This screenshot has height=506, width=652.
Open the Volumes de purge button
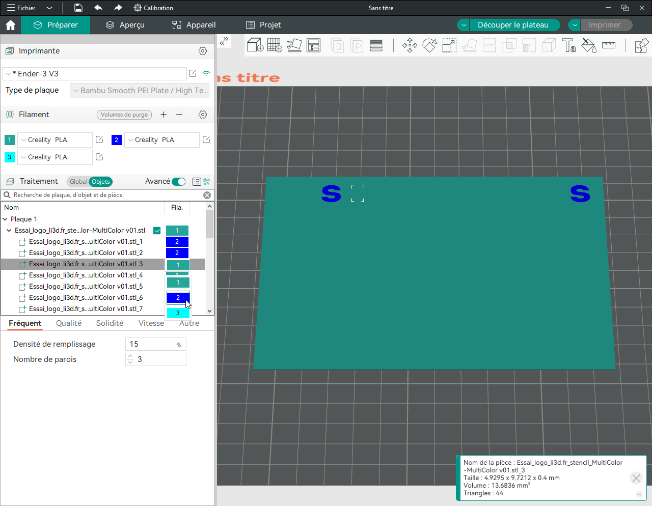coord(124,115)
